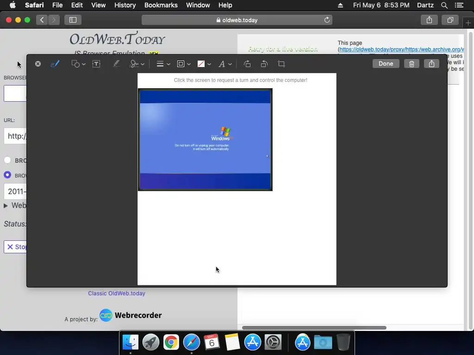
Task: Open the Bookmarks menu
Action: tap(161, 5)
